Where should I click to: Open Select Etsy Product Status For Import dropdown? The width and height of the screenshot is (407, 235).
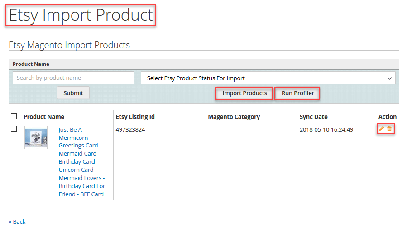click(x=268, y=78)
